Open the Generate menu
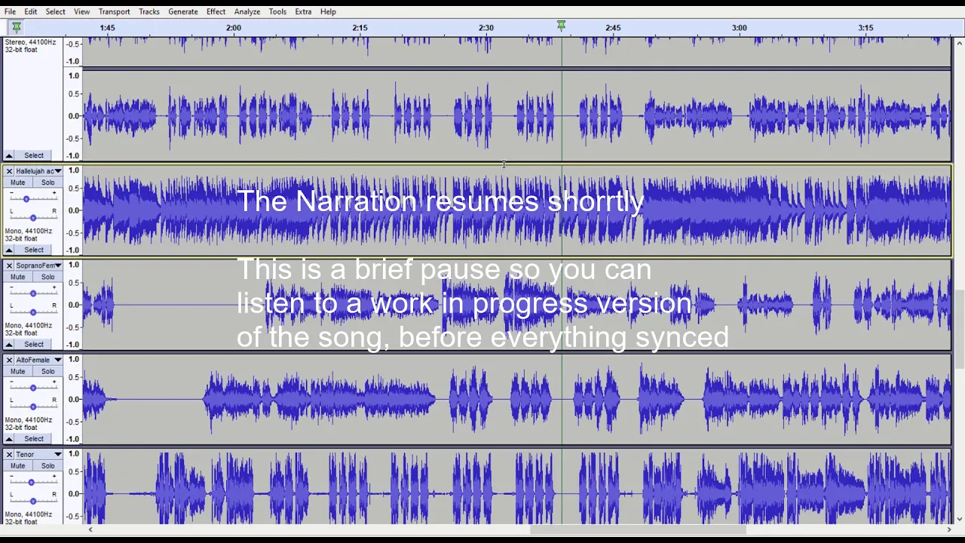The image size is (965, 543). [182, 11]
